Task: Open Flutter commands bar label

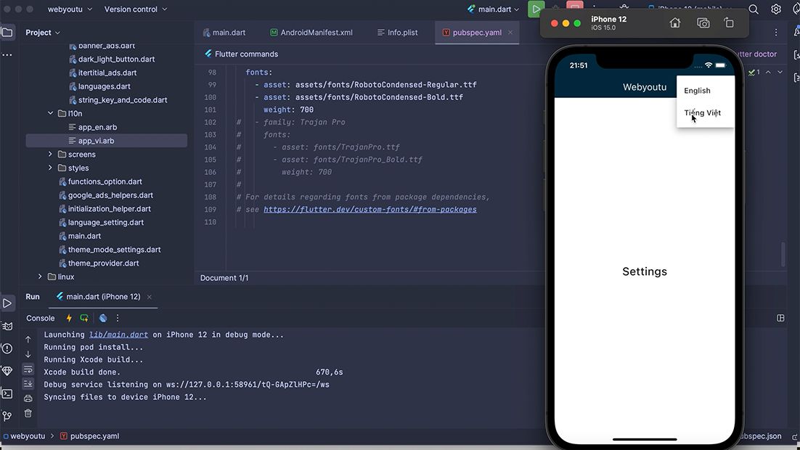Action: 241,54
